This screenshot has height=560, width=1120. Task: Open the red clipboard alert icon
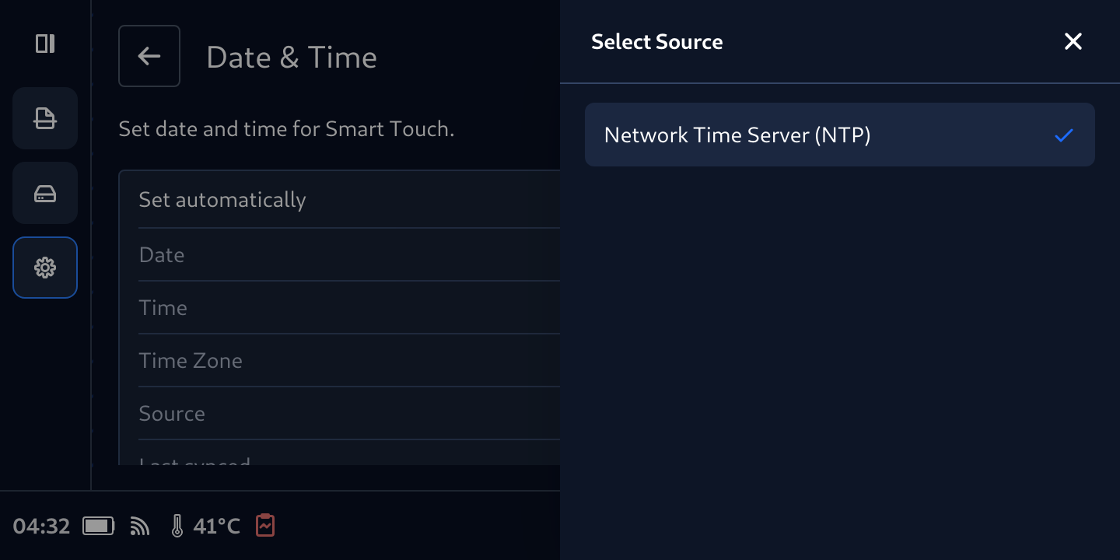pyautogui.click(x=265, y=526)
